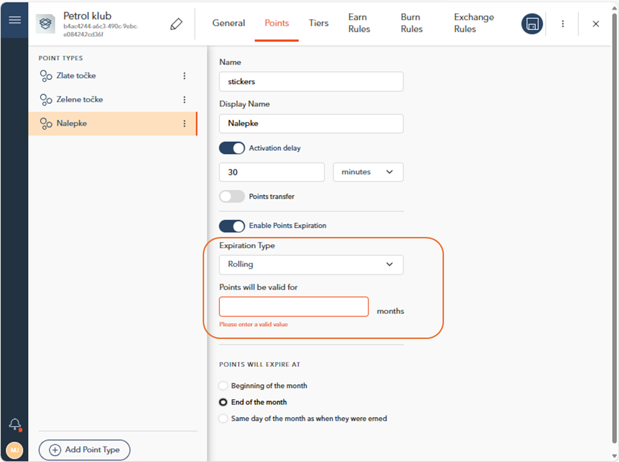Open the Earn Rules tab
Image resolution: width=619 pixels, height=462 pixels.
tap(359, 23)
